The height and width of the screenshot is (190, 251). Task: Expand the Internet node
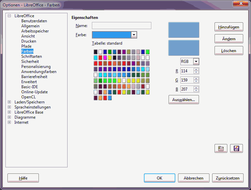pos(9,122)
